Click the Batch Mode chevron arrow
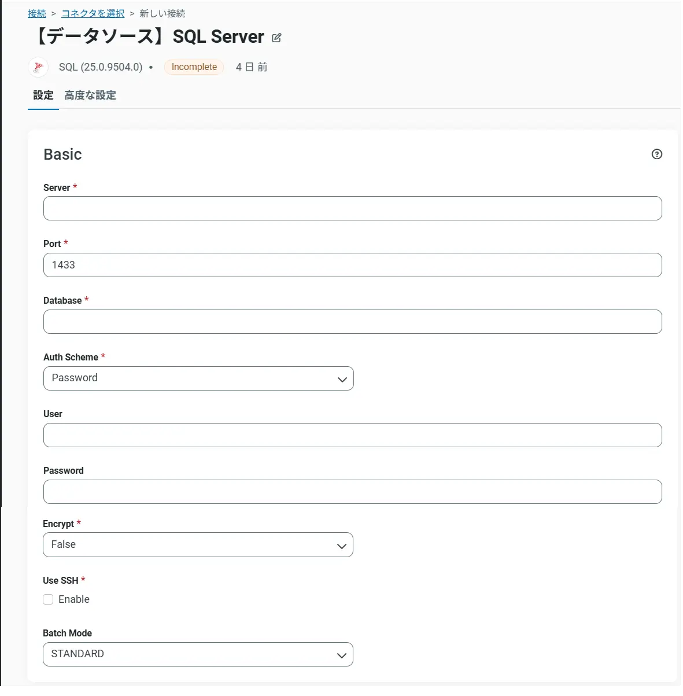 [341, 656]
